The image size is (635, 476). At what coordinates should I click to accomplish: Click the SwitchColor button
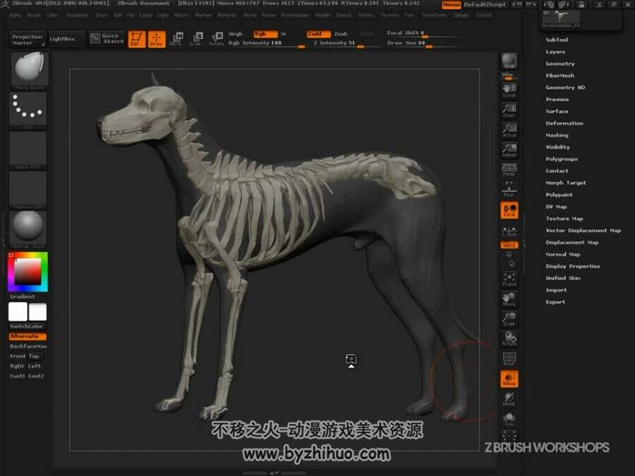(x=27, y=327)
